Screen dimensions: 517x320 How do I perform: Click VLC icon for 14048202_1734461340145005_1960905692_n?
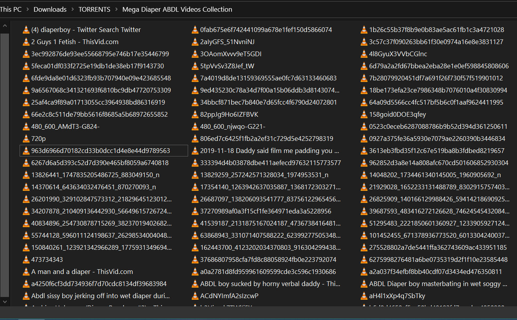[x=364, y=175]
